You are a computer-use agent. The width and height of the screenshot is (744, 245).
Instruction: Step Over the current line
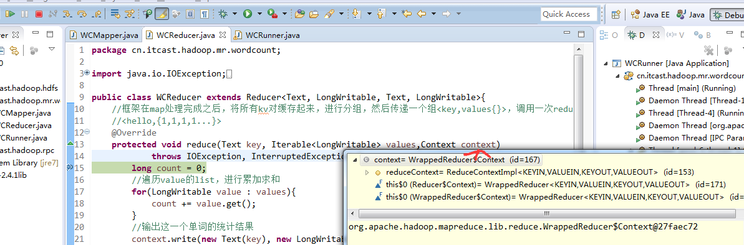tap(82, 14)
